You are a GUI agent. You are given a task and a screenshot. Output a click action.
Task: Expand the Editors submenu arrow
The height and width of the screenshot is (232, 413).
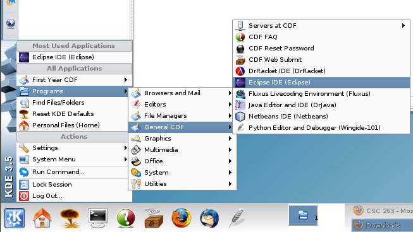pyautogui.click(x=230, y=105)
